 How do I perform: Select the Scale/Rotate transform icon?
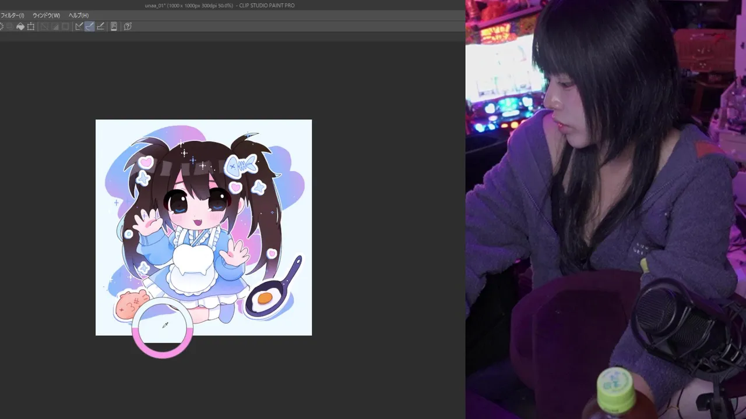(x=31, y=26)
